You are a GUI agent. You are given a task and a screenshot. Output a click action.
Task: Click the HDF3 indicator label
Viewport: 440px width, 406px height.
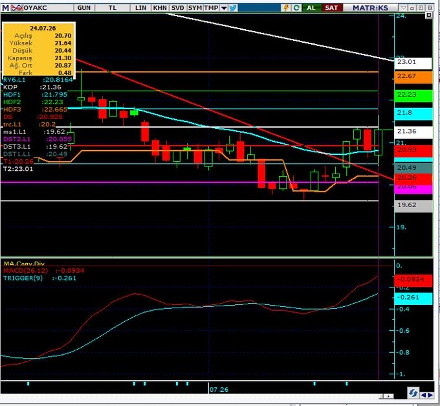tap(12, 109)
